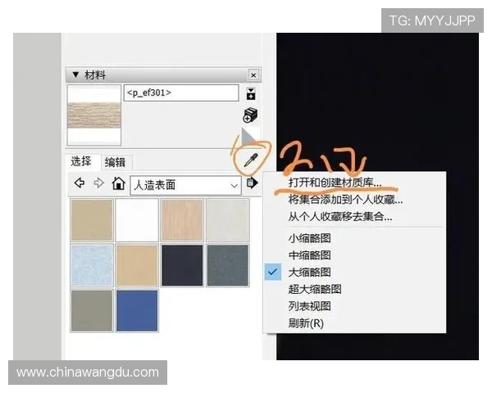This screenshot has width=492, height=393.
Task: Pick the light gray speckled swatch
Action: click(x=227, y=220)
